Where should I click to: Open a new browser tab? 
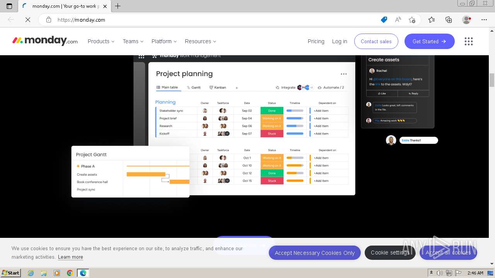click(118, 6)
